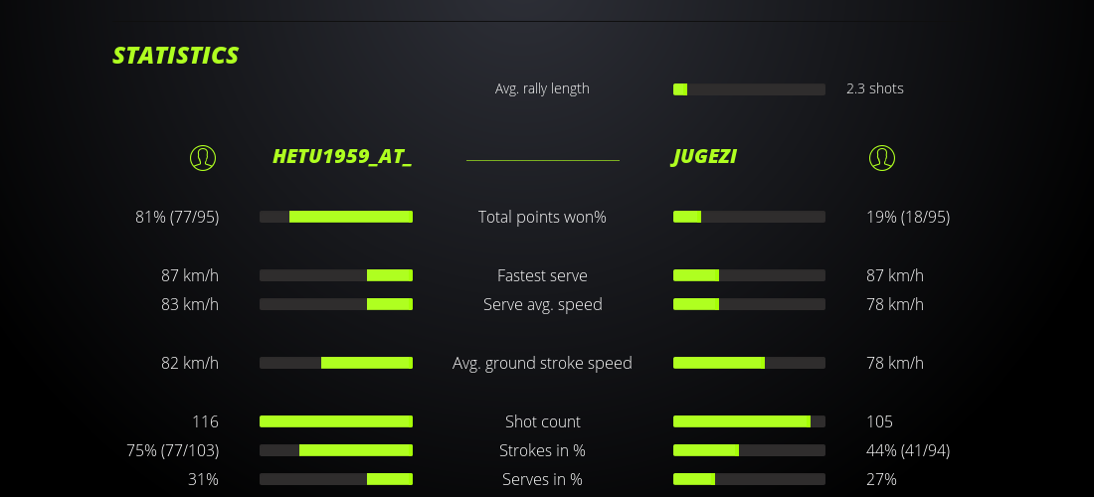
Task: Click the Shot count label
Action: pos(542,421)
